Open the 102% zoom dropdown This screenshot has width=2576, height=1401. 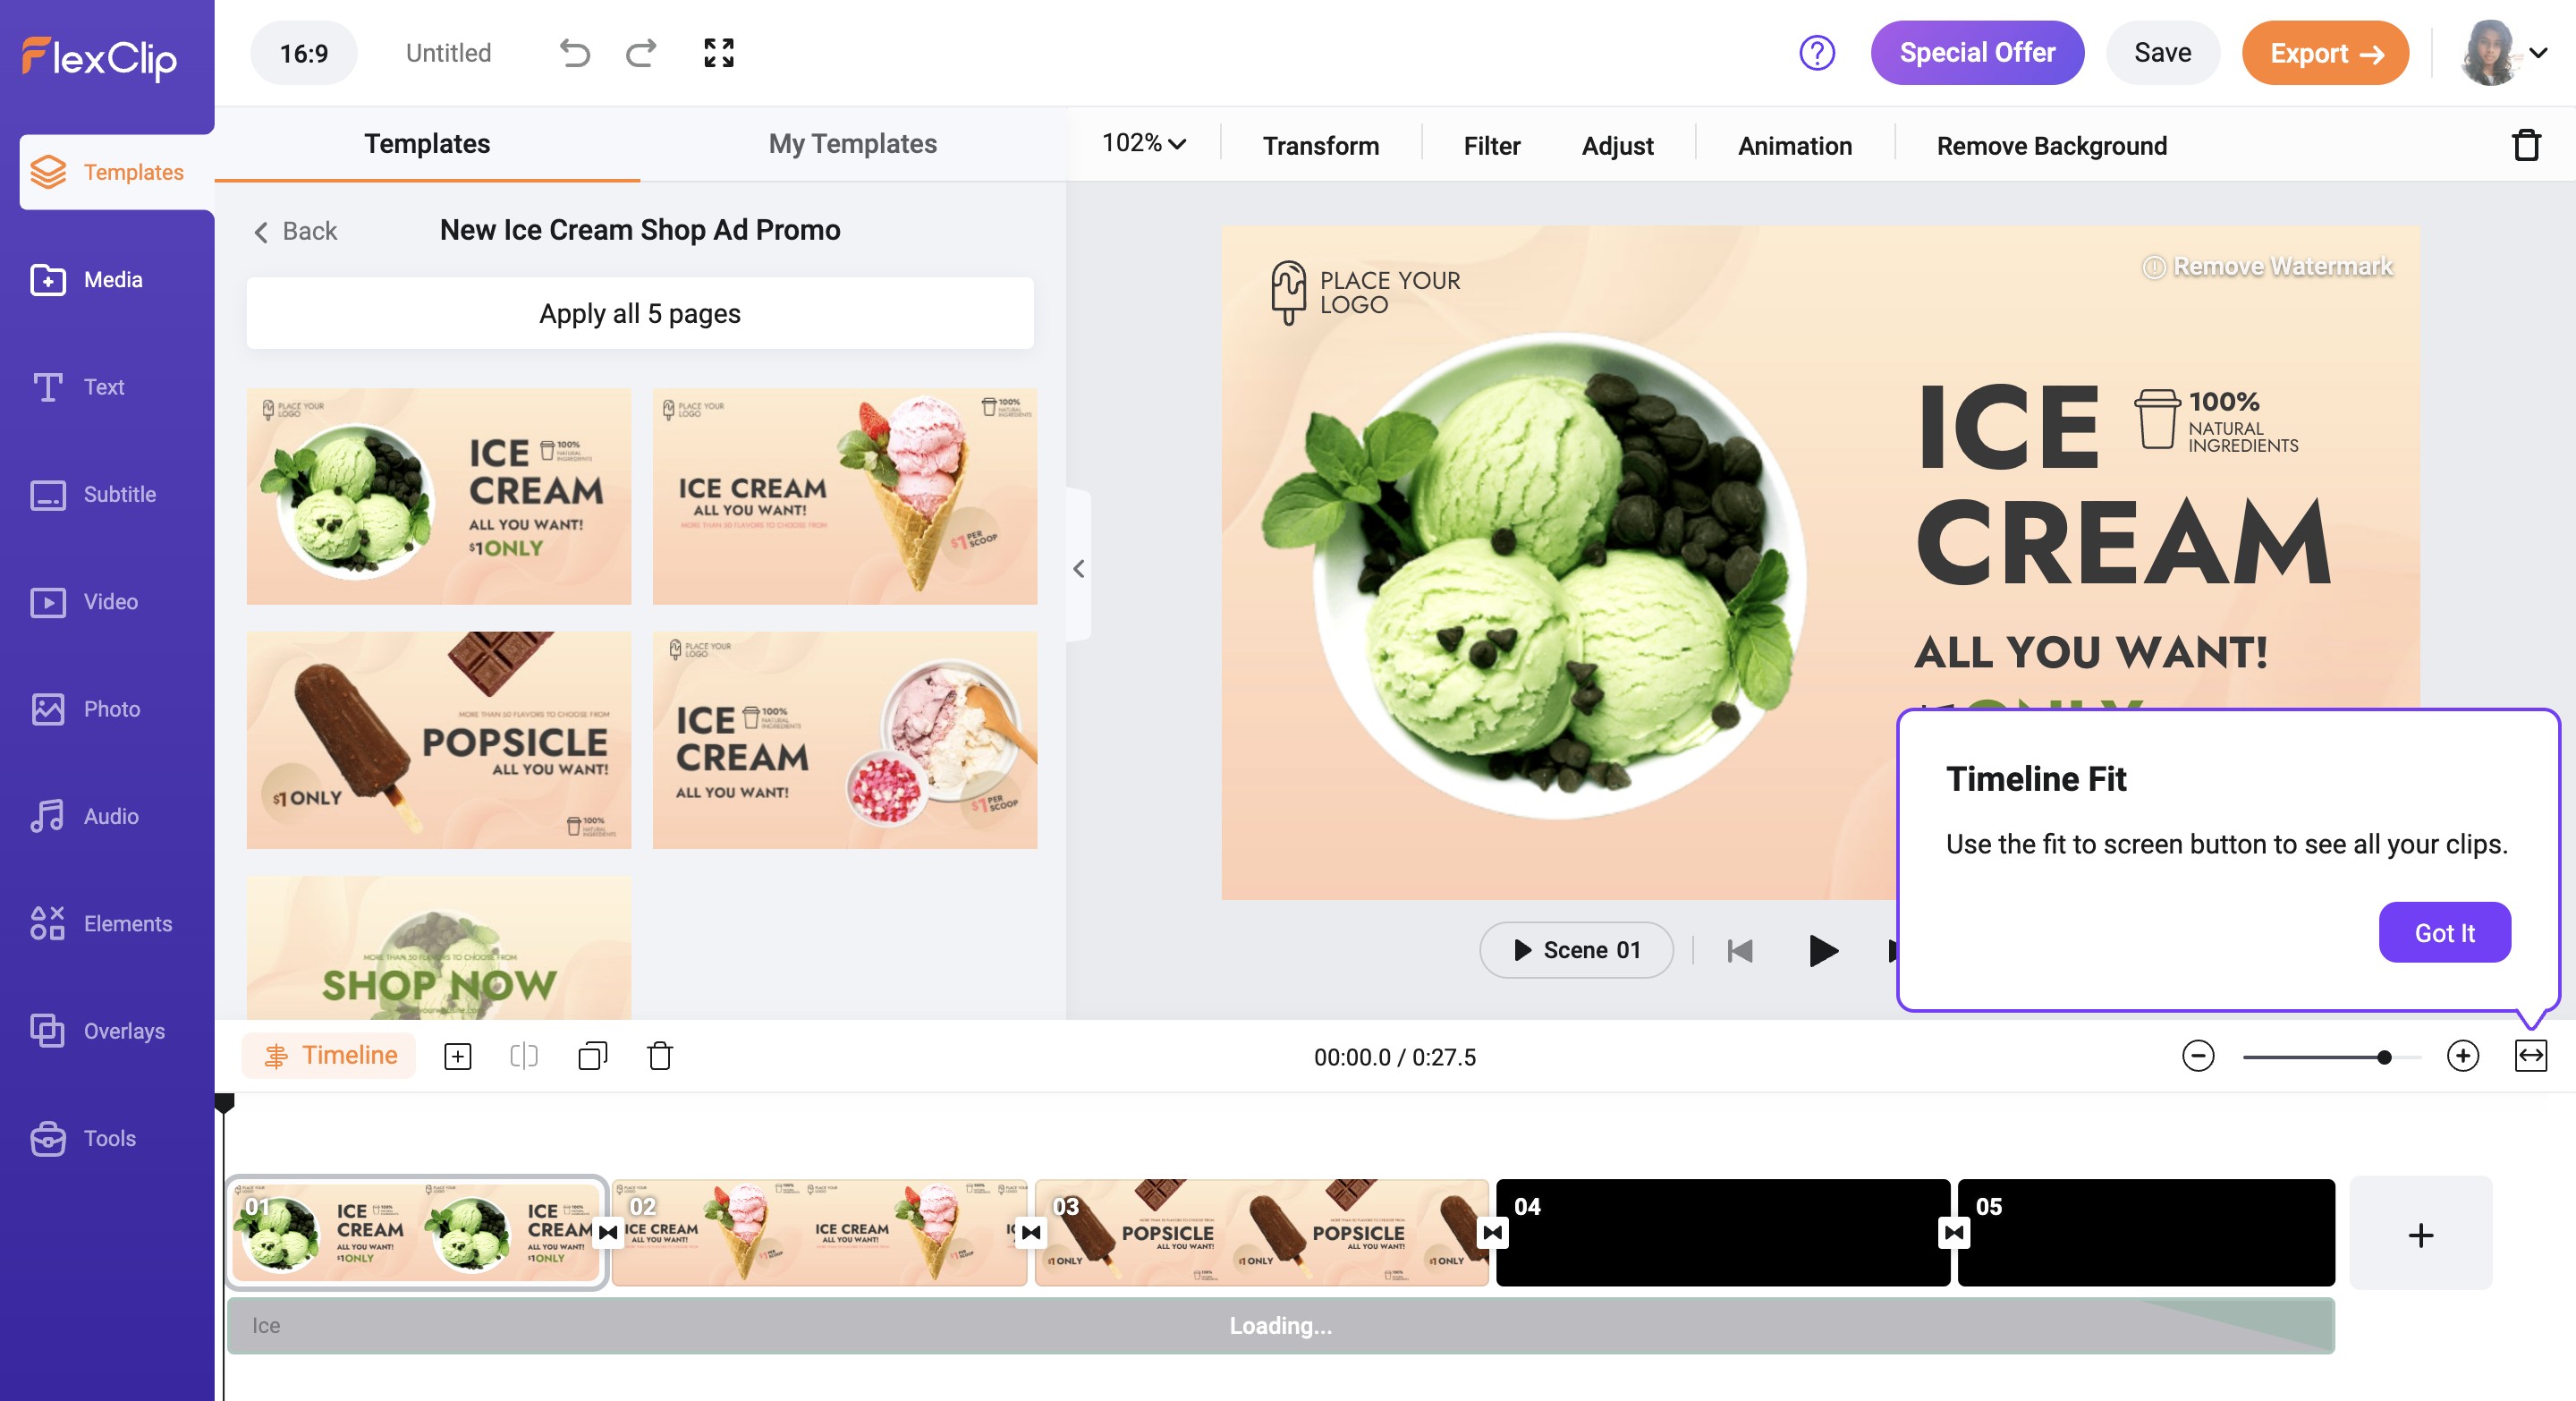tap(1143, 144)
